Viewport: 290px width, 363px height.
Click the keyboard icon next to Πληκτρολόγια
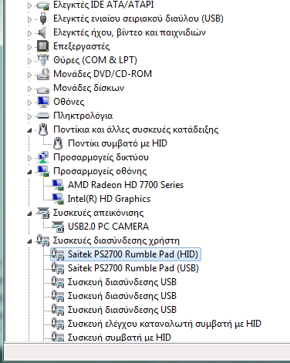click(x=43, y=116)
